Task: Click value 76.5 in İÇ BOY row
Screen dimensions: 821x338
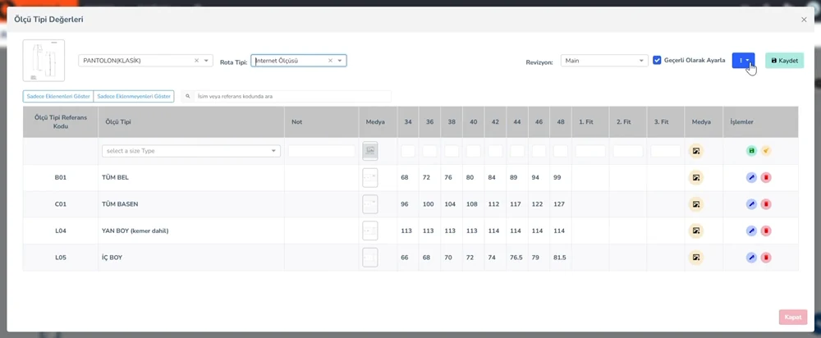Action: click(x=516, y=258)
